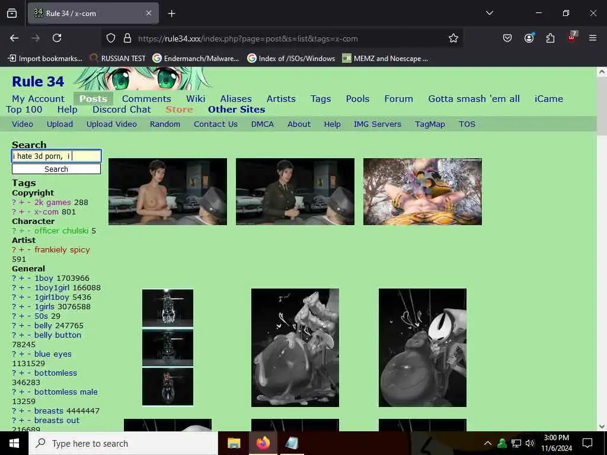Click the Search button under the field
Image resolution: width=607 pixels, height=455 pixels.
click(x=56, y=169)
